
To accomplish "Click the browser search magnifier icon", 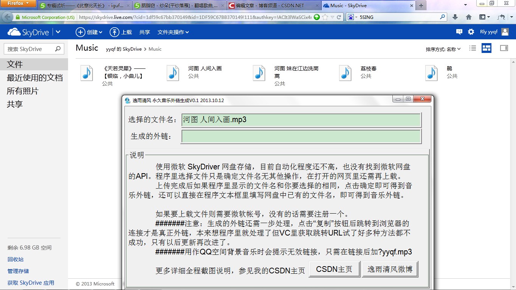I will click(443, 17).
